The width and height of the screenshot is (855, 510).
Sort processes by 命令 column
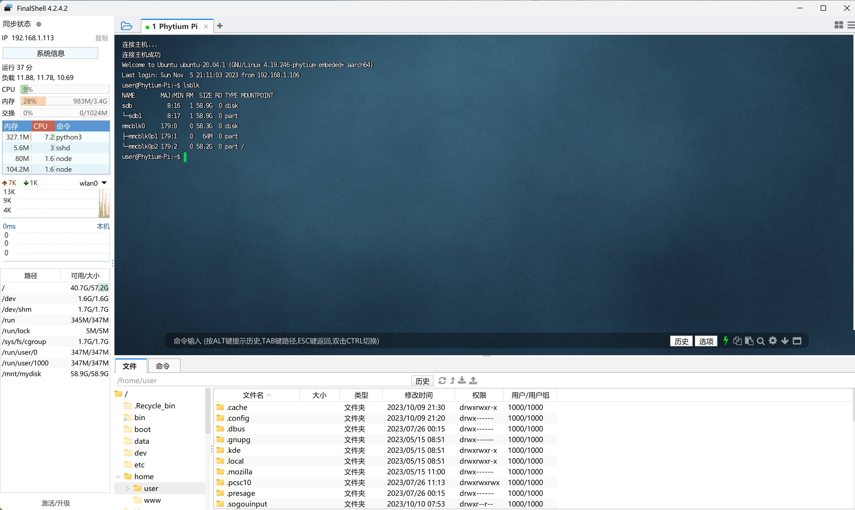coord(82,126)
